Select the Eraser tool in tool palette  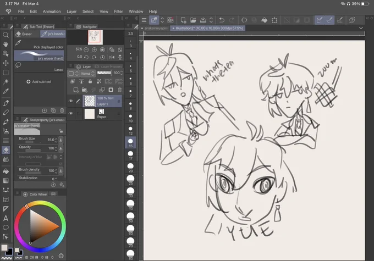5,150
